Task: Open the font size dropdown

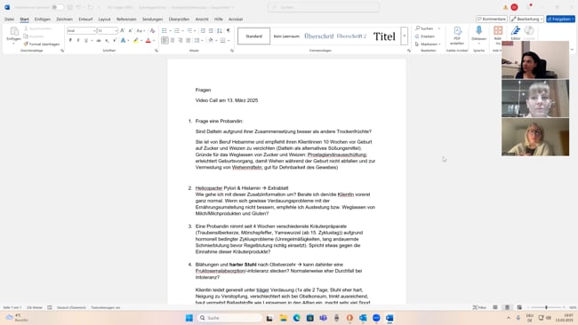Action: pos(116,31)
